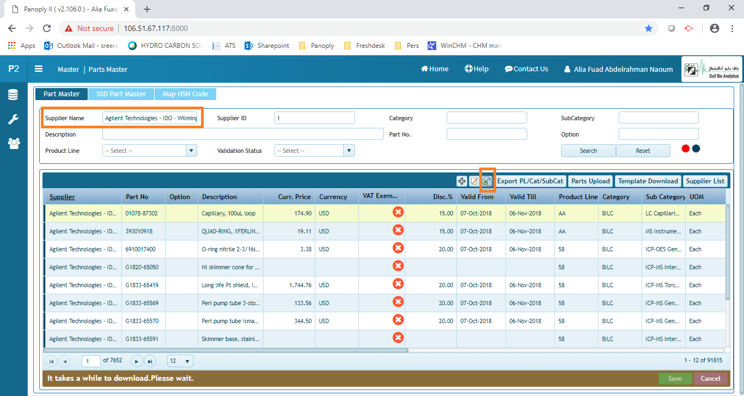
Task: Click the P2 logo in top corner
Action: 13,69
